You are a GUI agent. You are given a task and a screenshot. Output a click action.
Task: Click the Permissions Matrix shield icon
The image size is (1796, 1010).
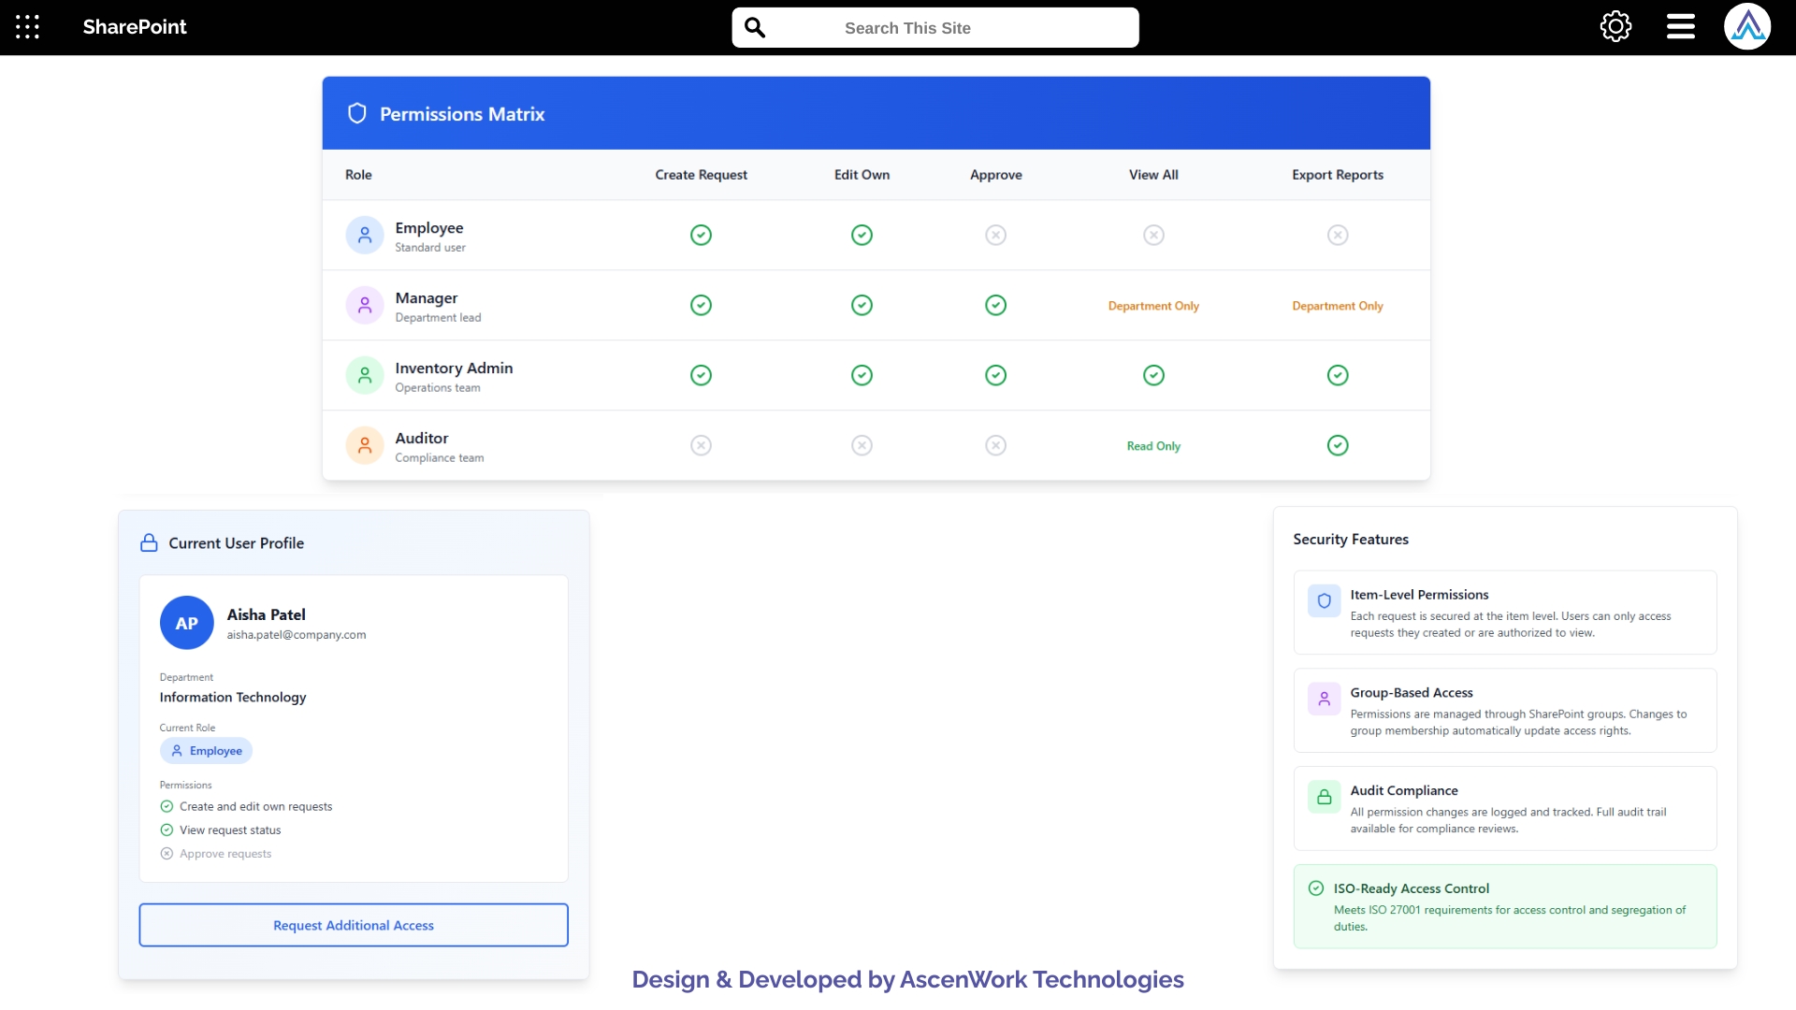click(357, 112)
